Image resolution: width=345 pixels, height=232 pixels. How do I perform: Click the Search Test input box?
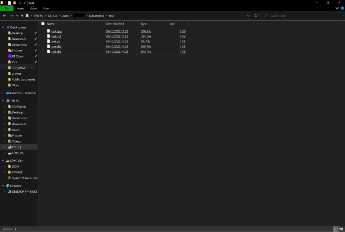[303, 16]
